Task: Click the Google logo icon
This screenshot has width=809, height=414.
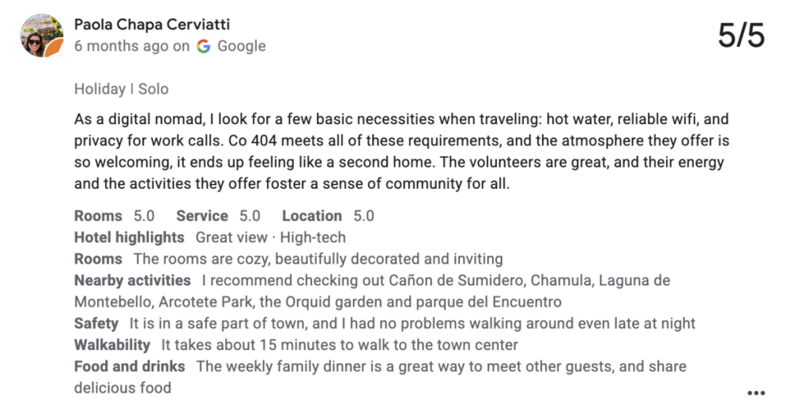Action: pos(204,46)
